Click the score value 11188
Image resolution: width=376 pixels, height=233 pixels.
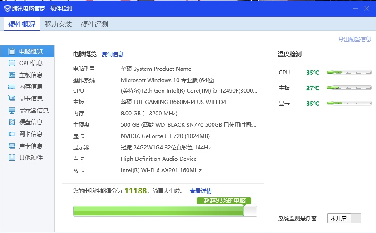[135, 191]
